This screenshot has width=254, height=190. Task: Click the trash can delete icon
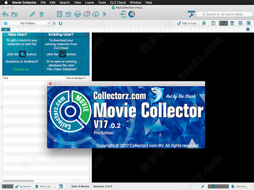(41, 14)
